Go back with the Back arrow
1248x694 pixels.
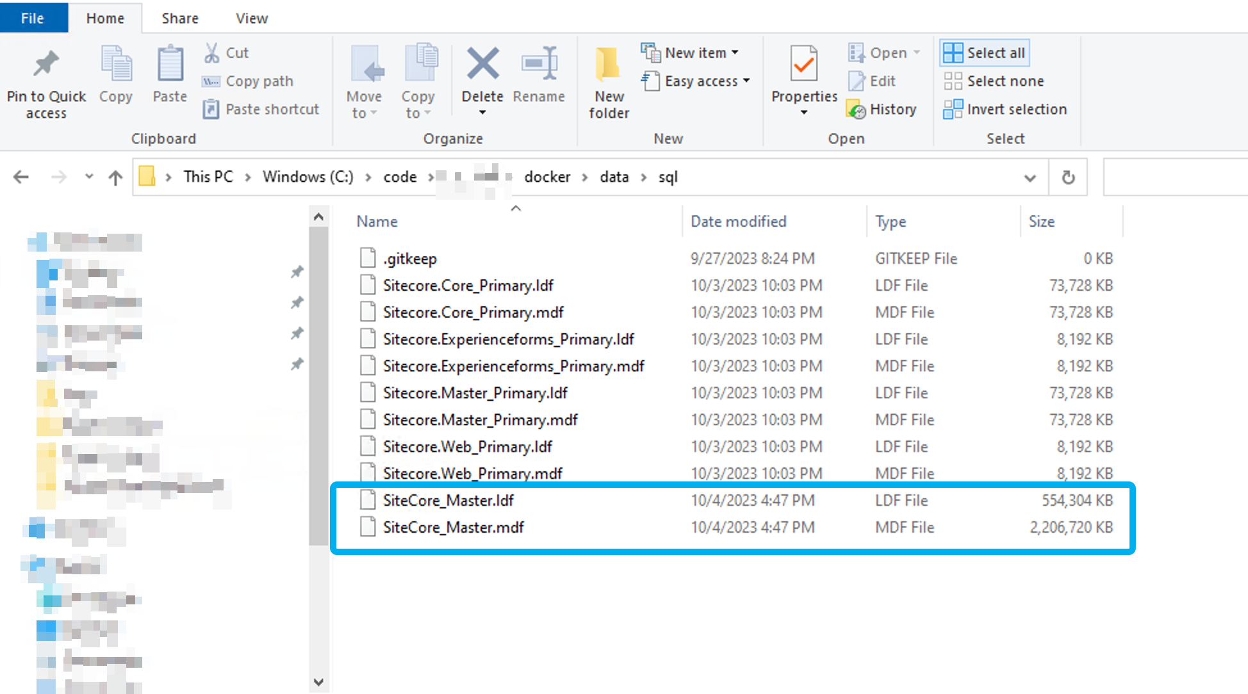(x=21, y=177)
